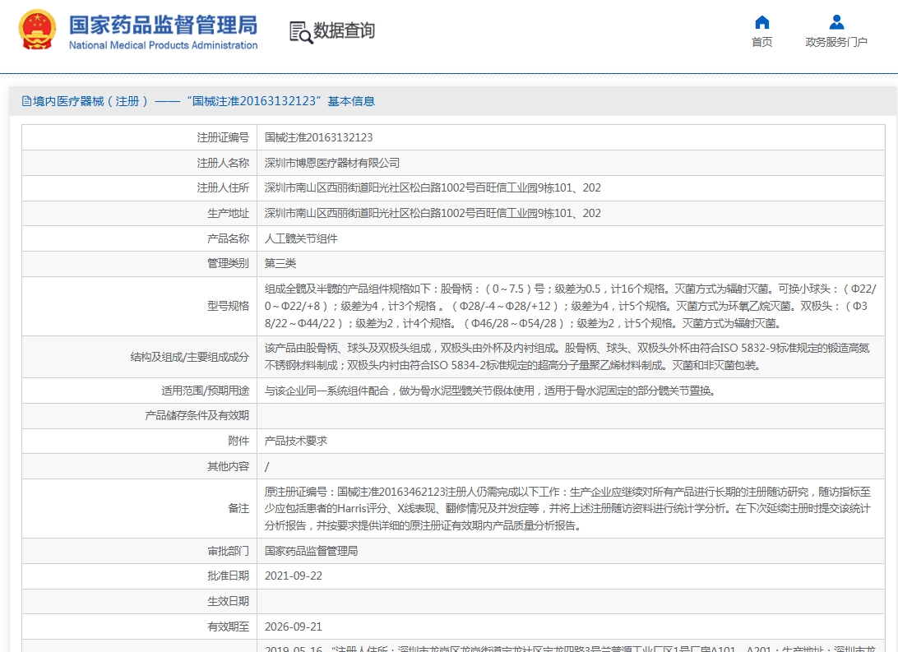The width and height of the screenshot is (898, 652).
Task: Select product name 人工髋关节组件
Action: click(x=301, y=238)
